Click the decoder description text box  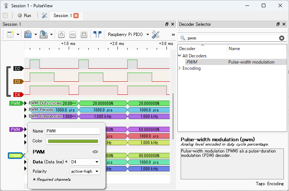(232, 164)
